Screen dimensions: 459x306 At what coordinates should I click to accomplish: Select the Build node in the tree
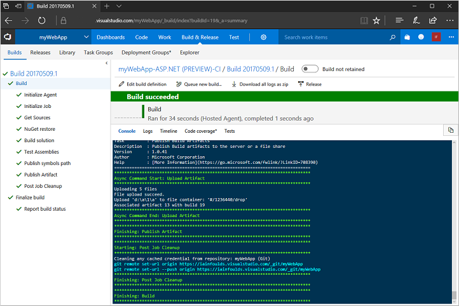coord(21,83)
